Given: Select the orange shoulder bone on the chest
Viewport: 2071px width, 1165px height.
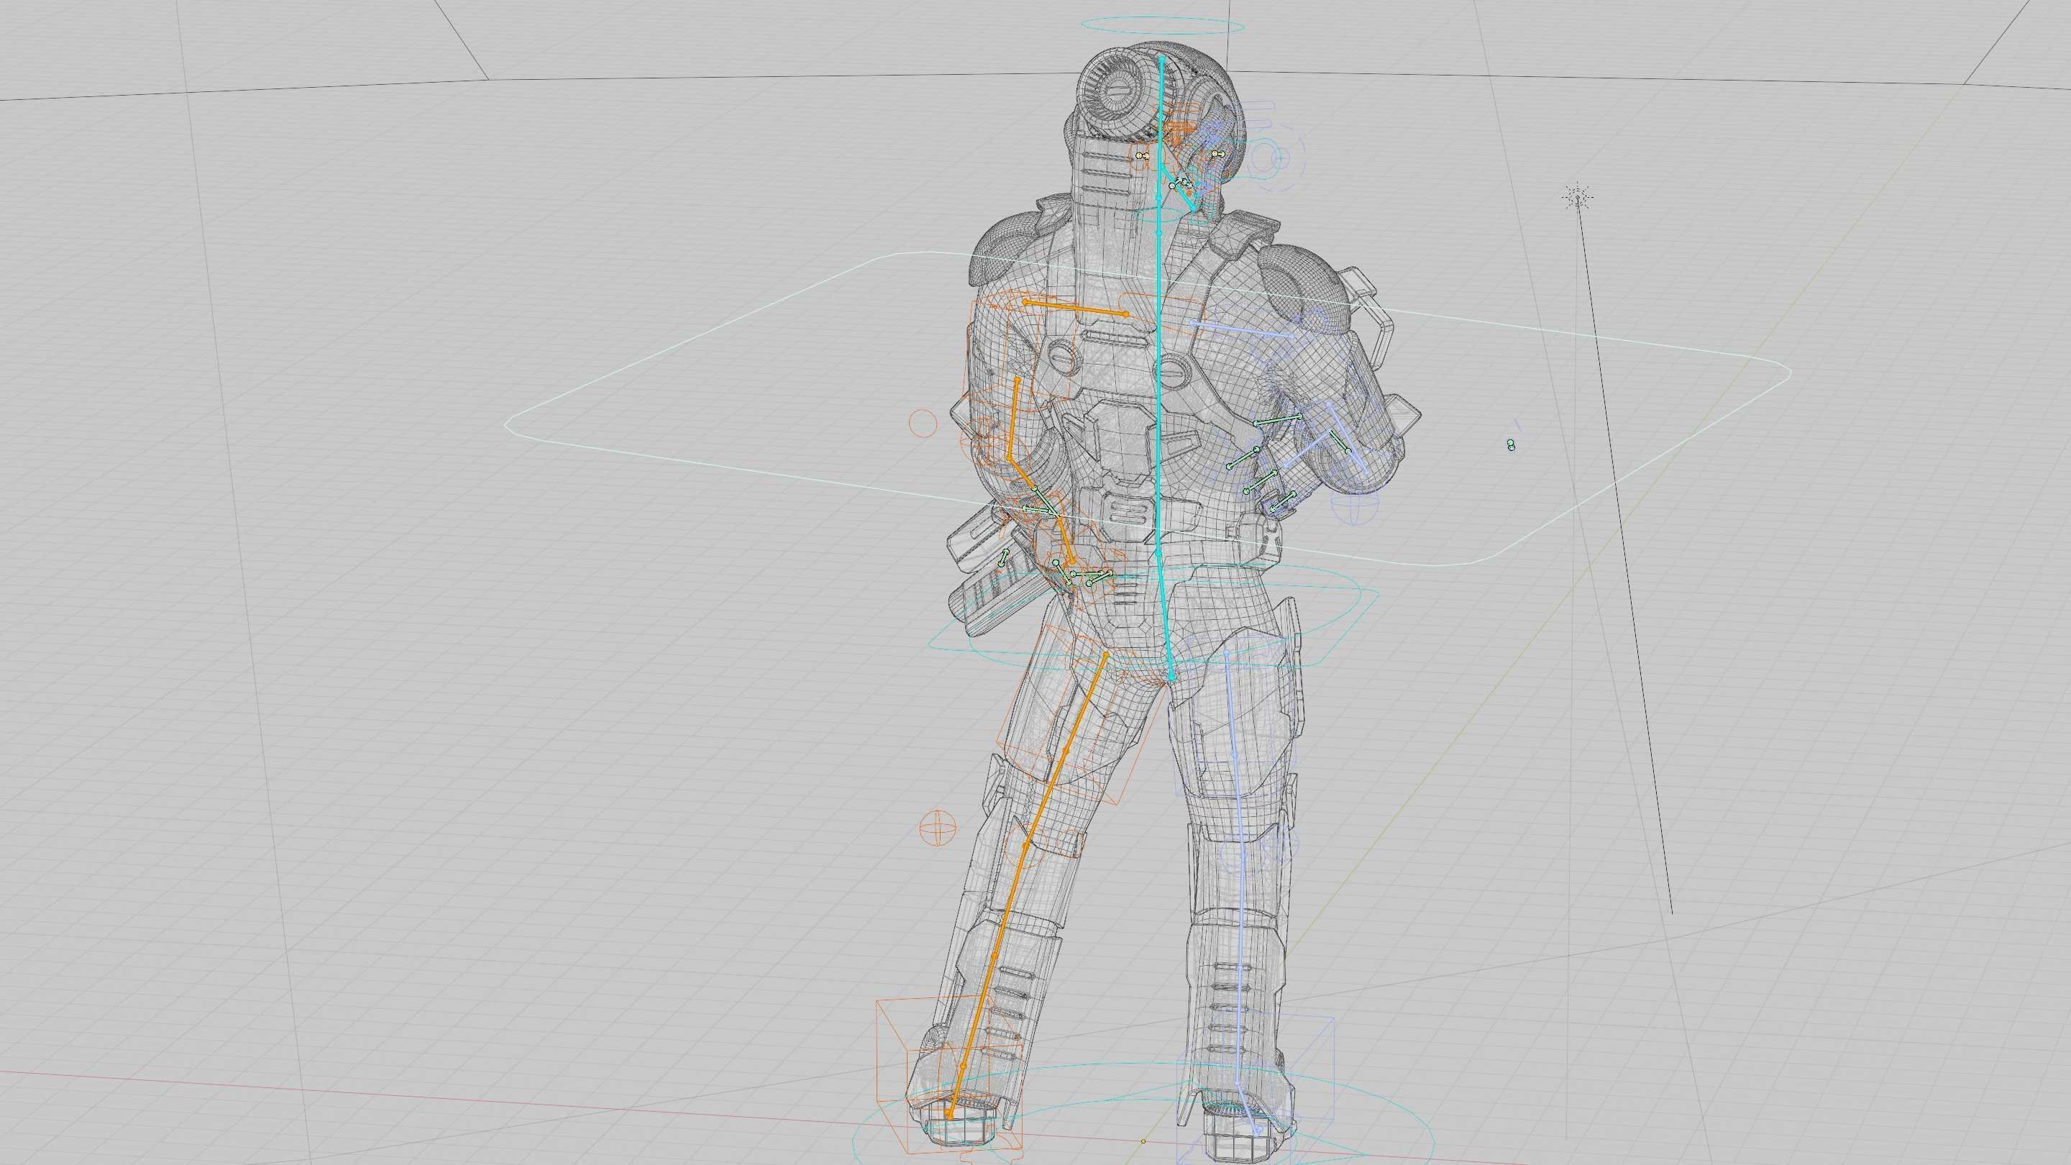Looking at the screenshot, I should (x=1076, y=308).
